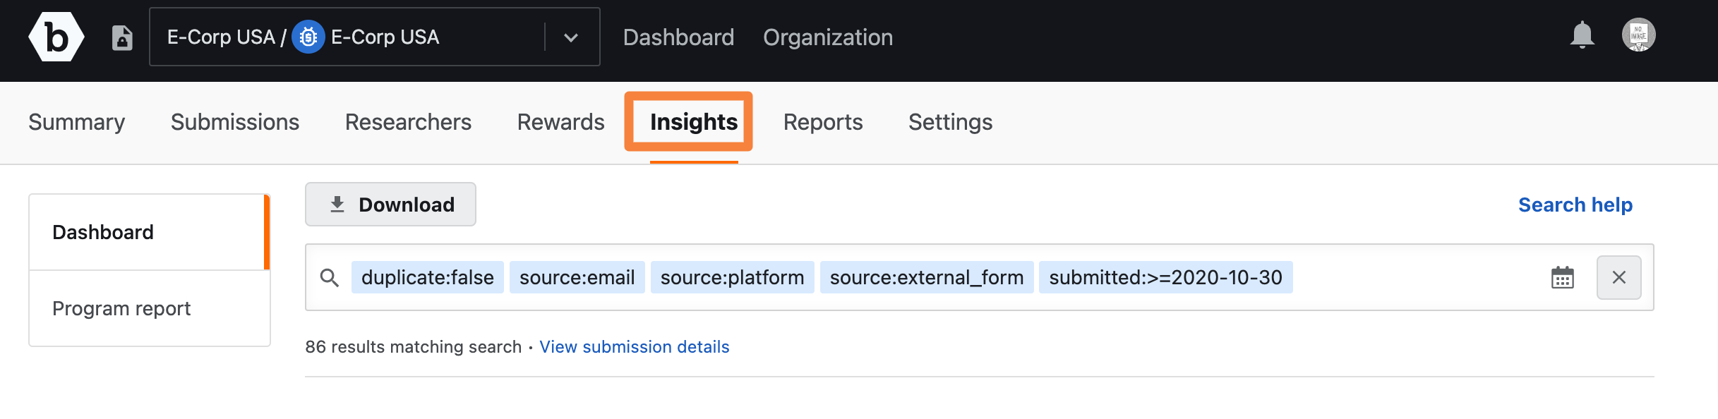Viewport: 1718px width, 419px height.
Task: Expand the E-Corp USA program dropdown arrow
Action: (x=571, y=37)
